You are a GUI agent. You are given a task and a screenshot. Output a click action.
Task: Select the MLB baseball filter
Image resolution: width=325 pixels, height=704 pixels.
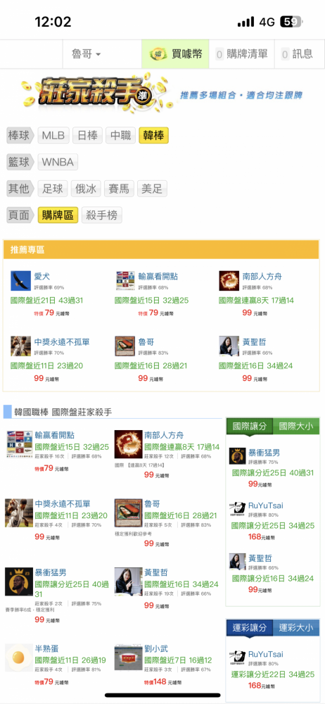[53, 136]
